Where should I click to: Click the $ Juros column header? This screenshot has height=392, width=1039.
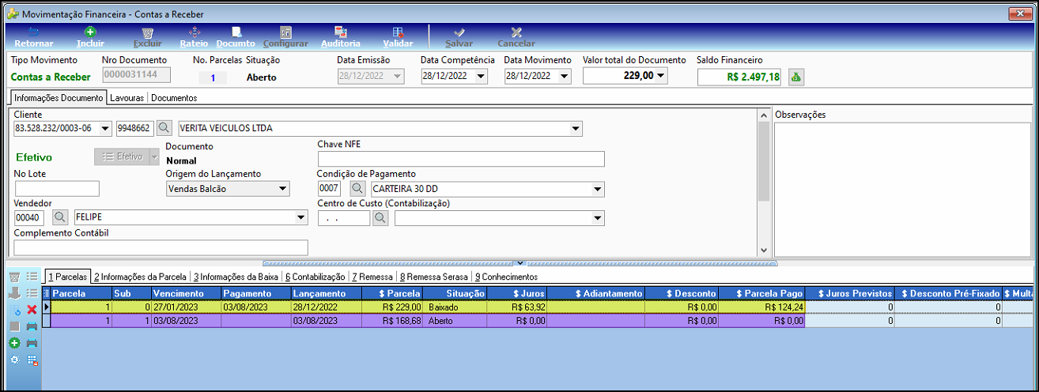click(x=517, y=293)
